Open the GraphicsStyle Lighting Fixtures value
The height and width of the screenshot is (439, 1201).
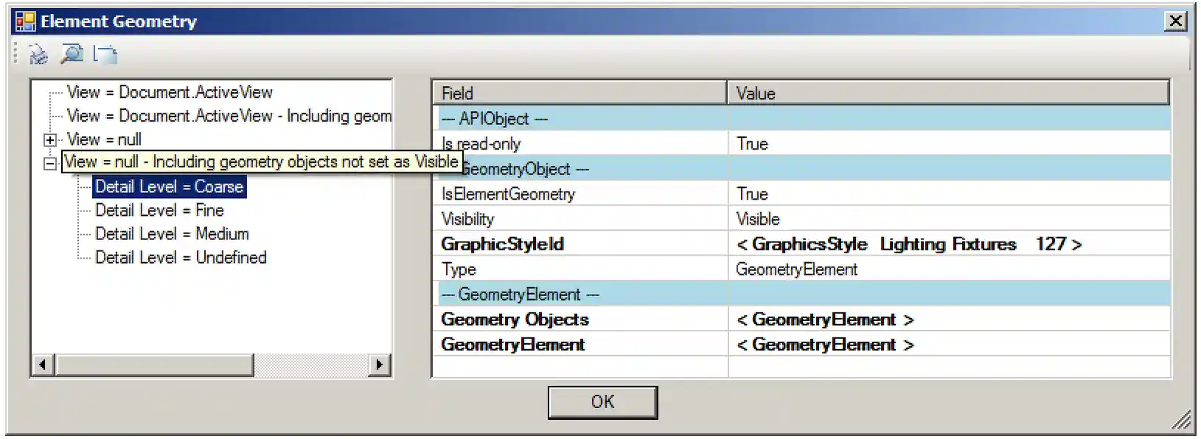(908, 245)
